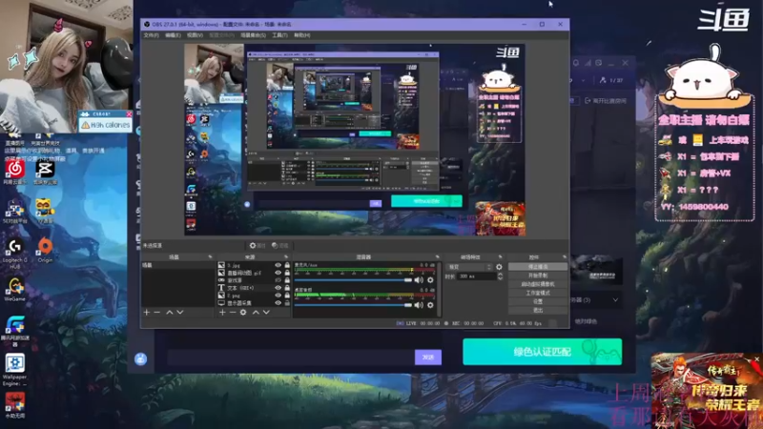Toggle visibility of 3.jpg source
Image resolution: width=763 pixels, height=429 pixels.
[278, 265]
